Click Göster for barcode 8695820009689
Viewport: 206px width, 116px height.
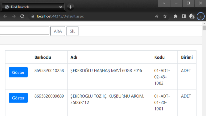point(18,98)
